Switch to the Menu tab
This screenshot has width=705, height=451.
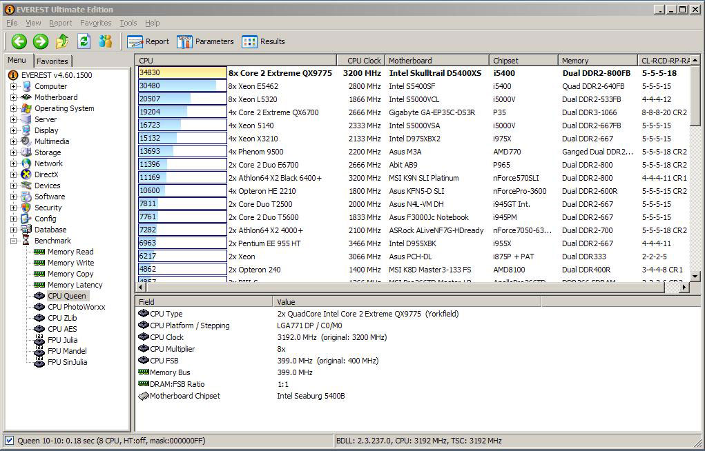pyautogui.click(x=17, y=60)
